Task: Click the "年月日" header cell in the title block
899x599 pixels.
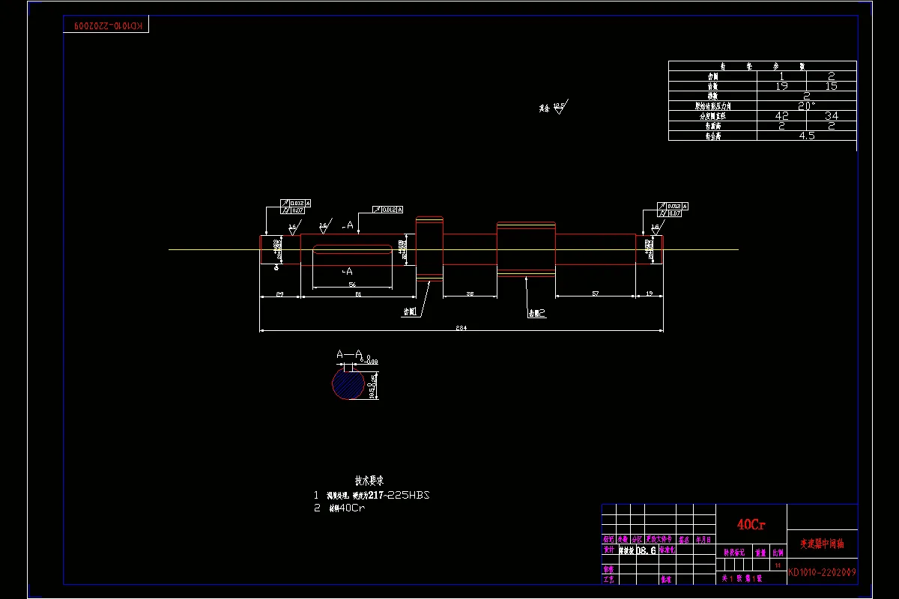Action: pos(704,539)
